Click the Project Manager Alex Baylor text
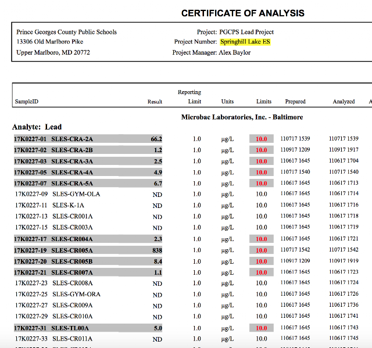 (x=212, y=52)
